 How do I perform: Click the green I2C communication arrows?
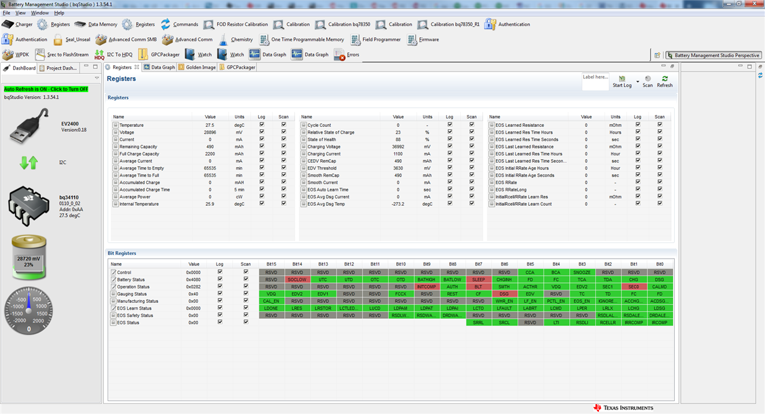29,163
